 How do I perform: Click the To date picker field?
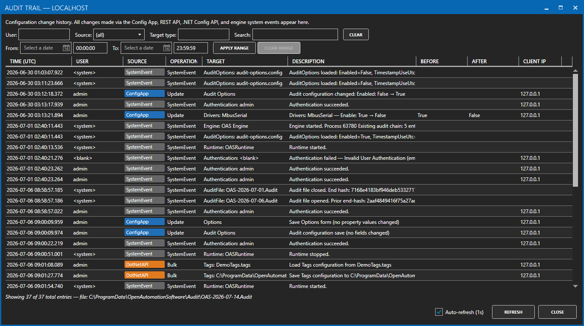[146, 48]
